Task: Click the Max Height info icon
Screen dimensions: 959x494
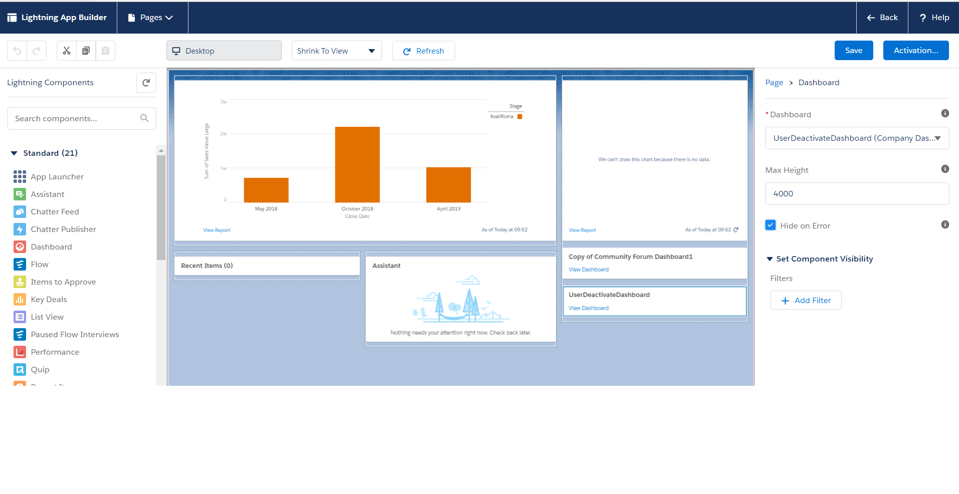Action: [945, 169]
